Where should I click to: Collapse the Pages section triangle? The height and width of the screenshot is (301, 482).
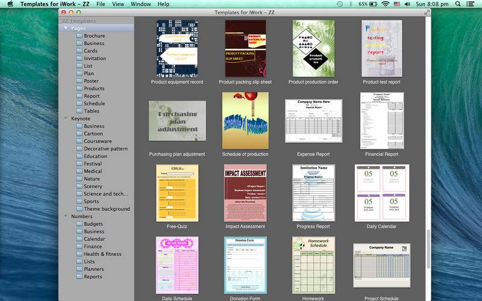(66, 28)
